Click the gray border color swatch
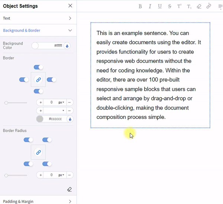This screenshot has height=204, width=223. click(x=40, y=119)
